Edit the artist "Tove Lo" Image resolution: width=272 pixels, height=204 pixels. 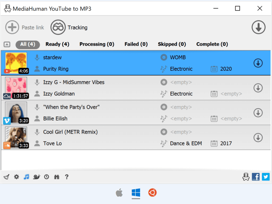tap(52, 144)
